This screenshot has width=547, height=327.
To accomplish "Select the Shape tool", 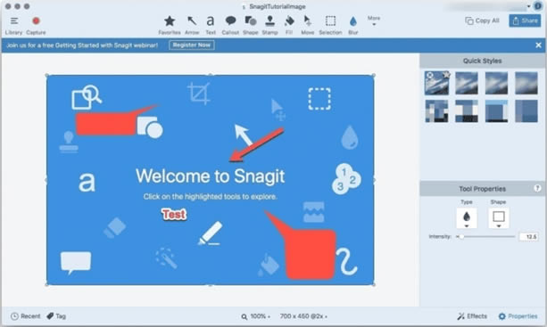I will pyautogui.click(x=250, y=25).
